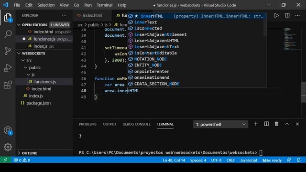Open the Manage gear settings icon

click(8, 147)
